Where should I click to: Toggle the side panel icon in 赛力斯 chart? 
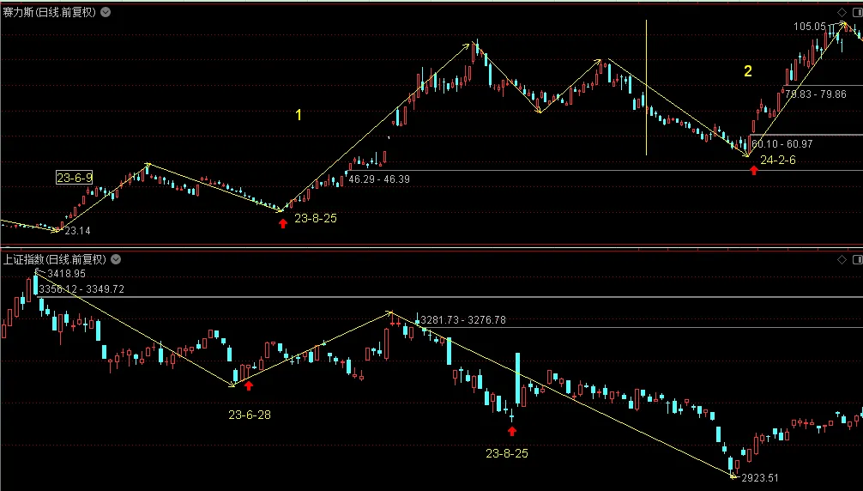(x=858, y=12)
